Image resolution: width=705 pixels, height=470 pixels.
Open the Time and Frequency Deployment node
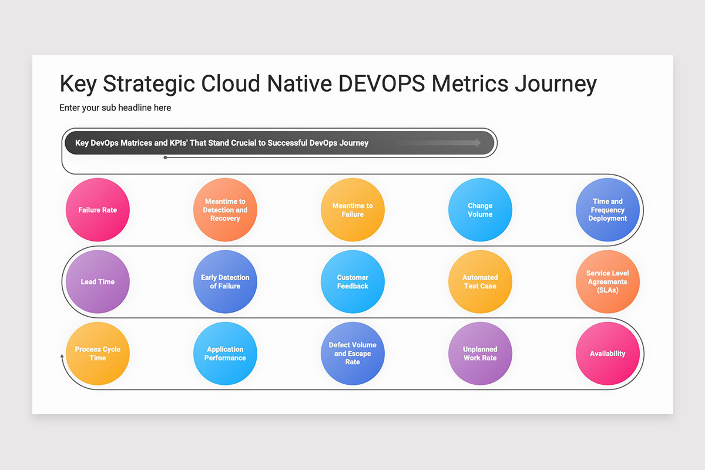pyautogui.click(x=607, y=210)
